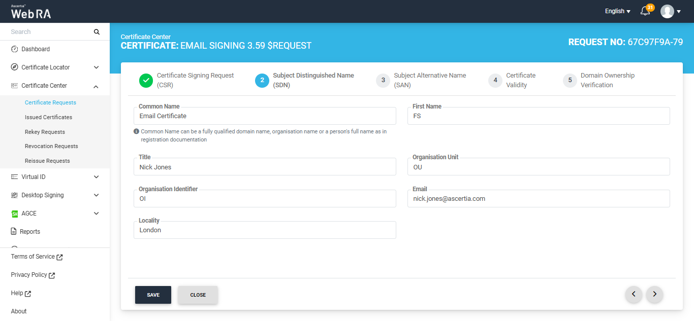The image size is (694, 321).
Task: Click EMAIL SIGNING 3.59 $REQUEST title
Action: (246, 46)
